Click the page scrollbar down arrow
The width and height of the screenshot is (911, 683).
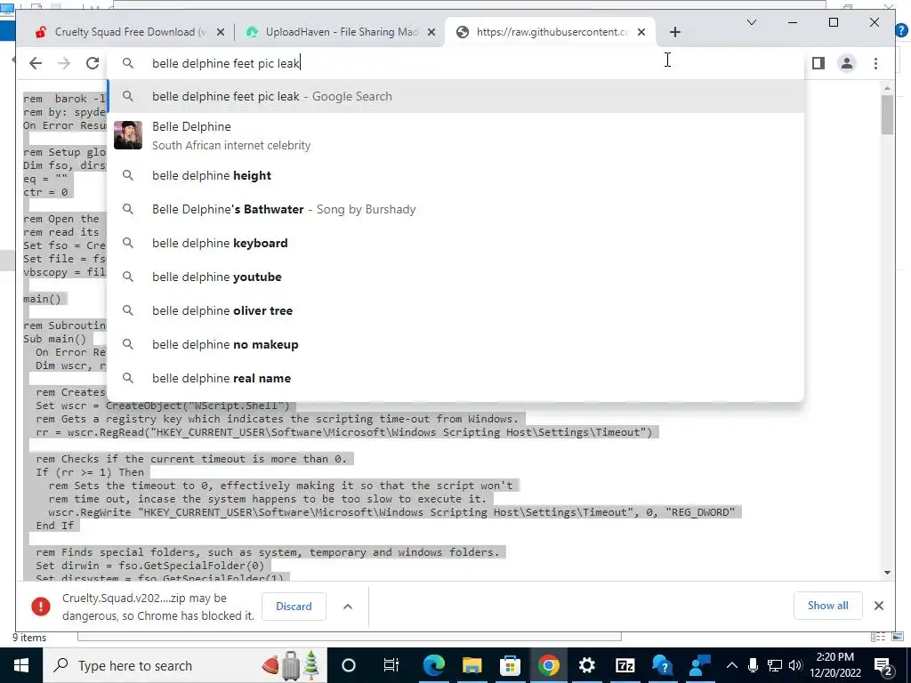pos(887,573)
